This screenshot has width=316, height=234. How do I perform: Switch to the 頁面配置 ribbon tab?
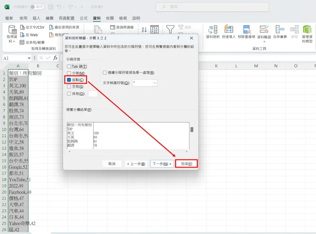[67, 18]
